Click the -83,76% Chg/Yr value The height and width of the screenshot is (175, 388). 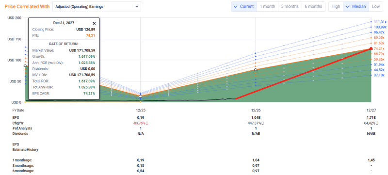(x=139, y=123)
